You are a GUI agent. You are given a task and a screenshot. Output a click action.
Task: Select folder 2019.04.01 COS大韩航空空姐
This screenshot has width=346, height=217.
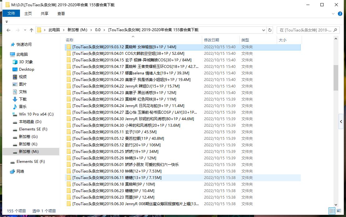[x=183, y=54]
